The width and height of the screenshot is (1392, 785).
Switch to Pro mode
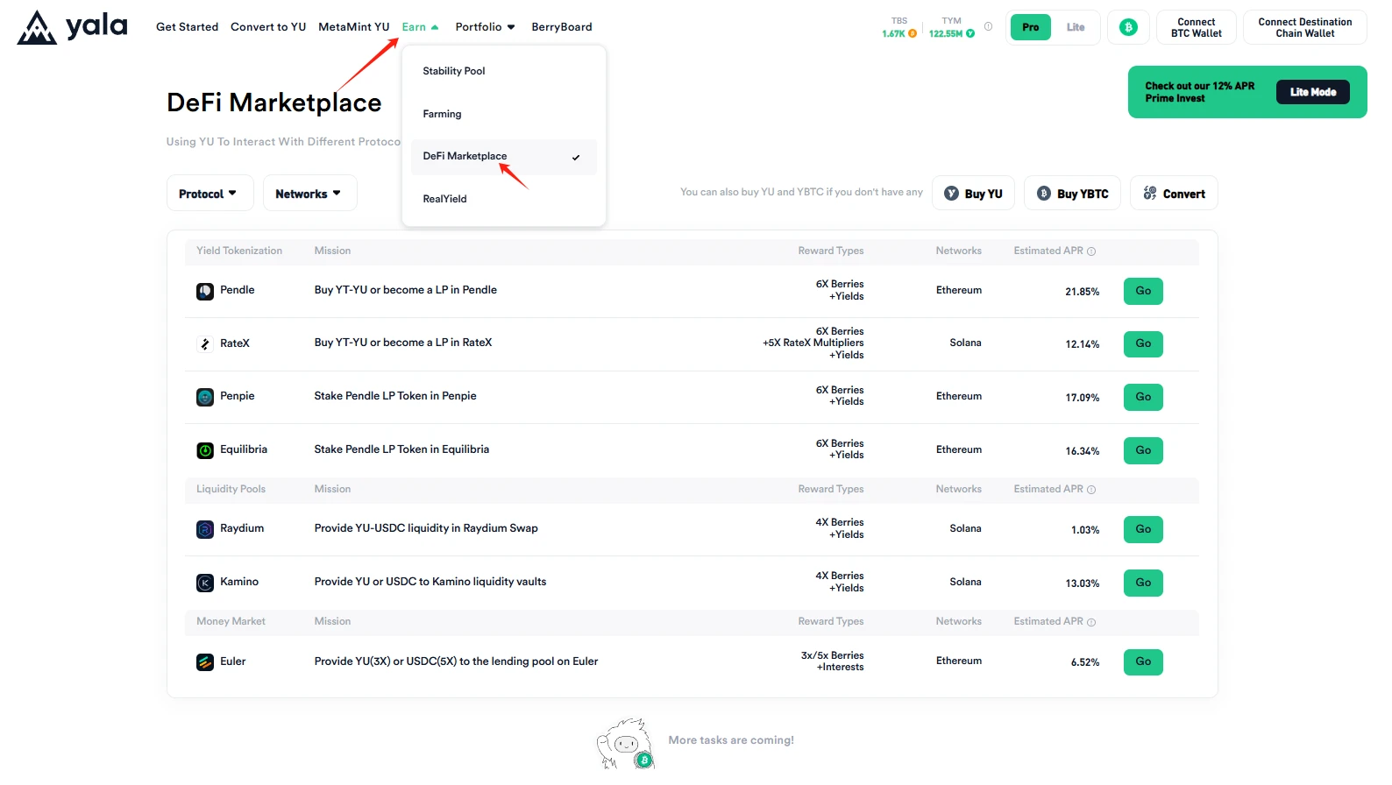coord(1030,27)
